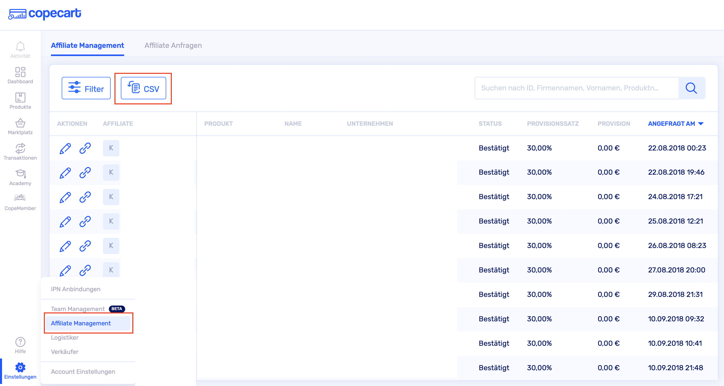Sort by Angefragt am column arrow
The width and height of the screenshot is (724, 386).
point(701,123)
